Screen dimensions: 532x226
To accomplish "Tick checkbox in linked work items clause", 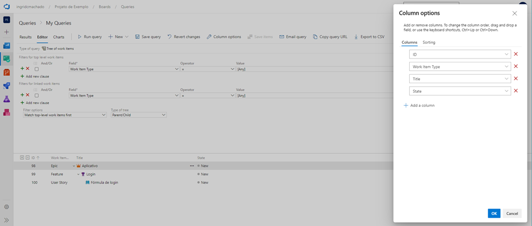I will (x=37, y=96).
